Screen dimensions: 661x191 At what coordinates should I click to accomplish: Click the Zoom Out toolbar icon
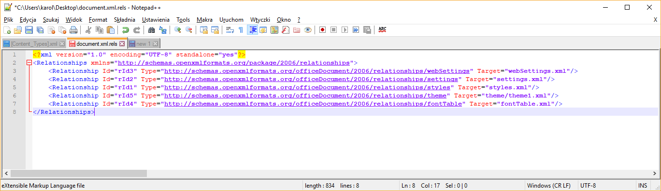coord(188,30)
